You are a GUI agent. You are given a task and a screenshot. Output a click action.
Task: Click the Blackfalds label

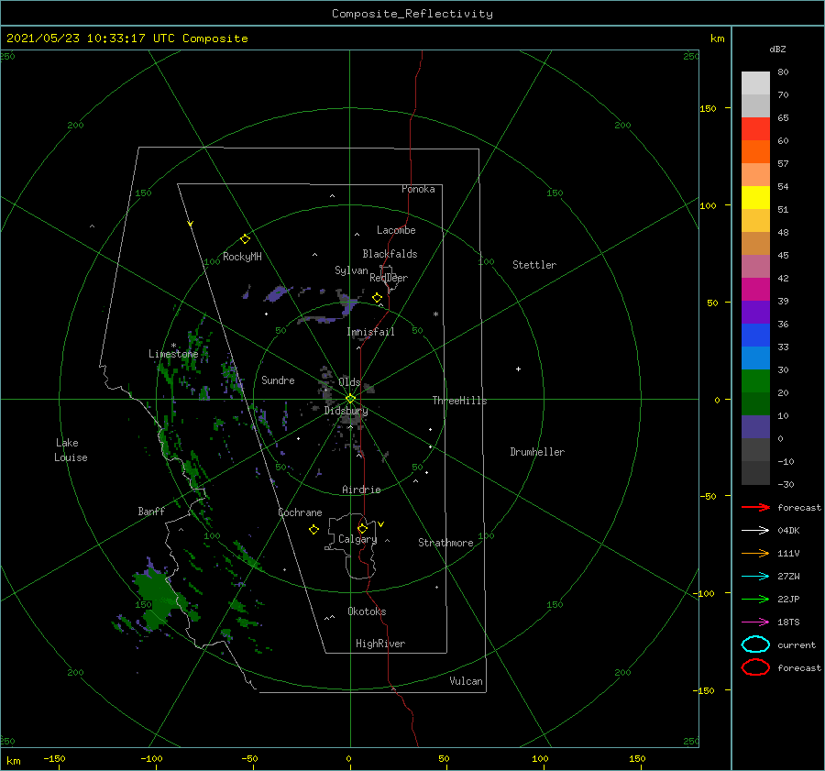pos(390,254)
